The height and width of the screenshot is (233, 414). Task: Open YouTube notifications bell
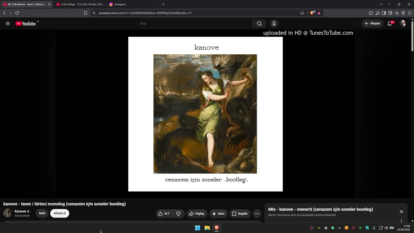[390, 23]
